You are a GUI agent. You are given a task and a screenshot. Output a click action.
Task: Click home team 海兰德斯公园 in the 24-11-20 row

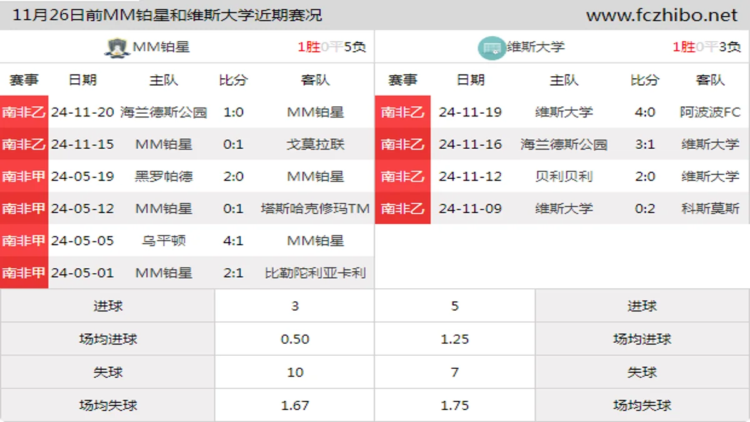pos(164,112)
